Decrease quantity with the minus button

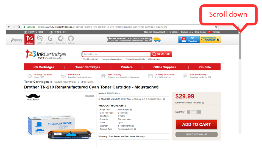pyautogui.click(x=188, y=112)
